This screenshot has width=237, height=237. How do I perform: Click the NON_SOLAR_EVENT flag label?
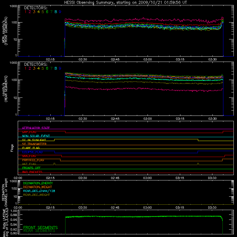(36, 136)
